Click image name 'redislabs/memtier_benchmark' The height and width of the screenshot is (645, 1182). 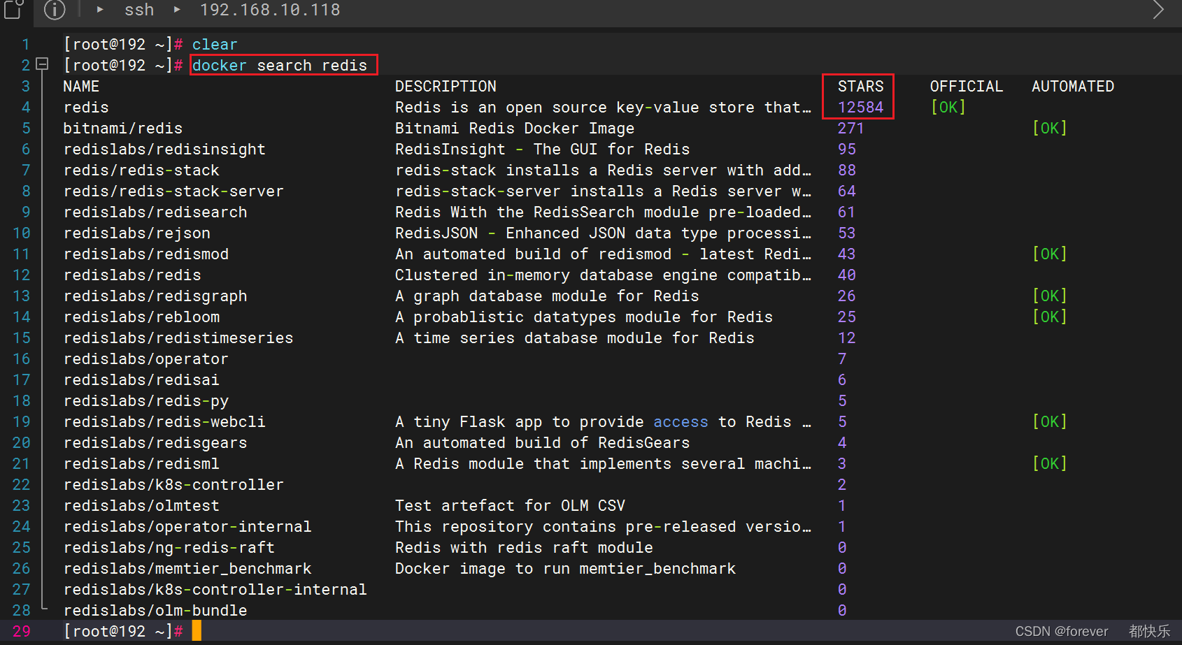tap(187, 568)
